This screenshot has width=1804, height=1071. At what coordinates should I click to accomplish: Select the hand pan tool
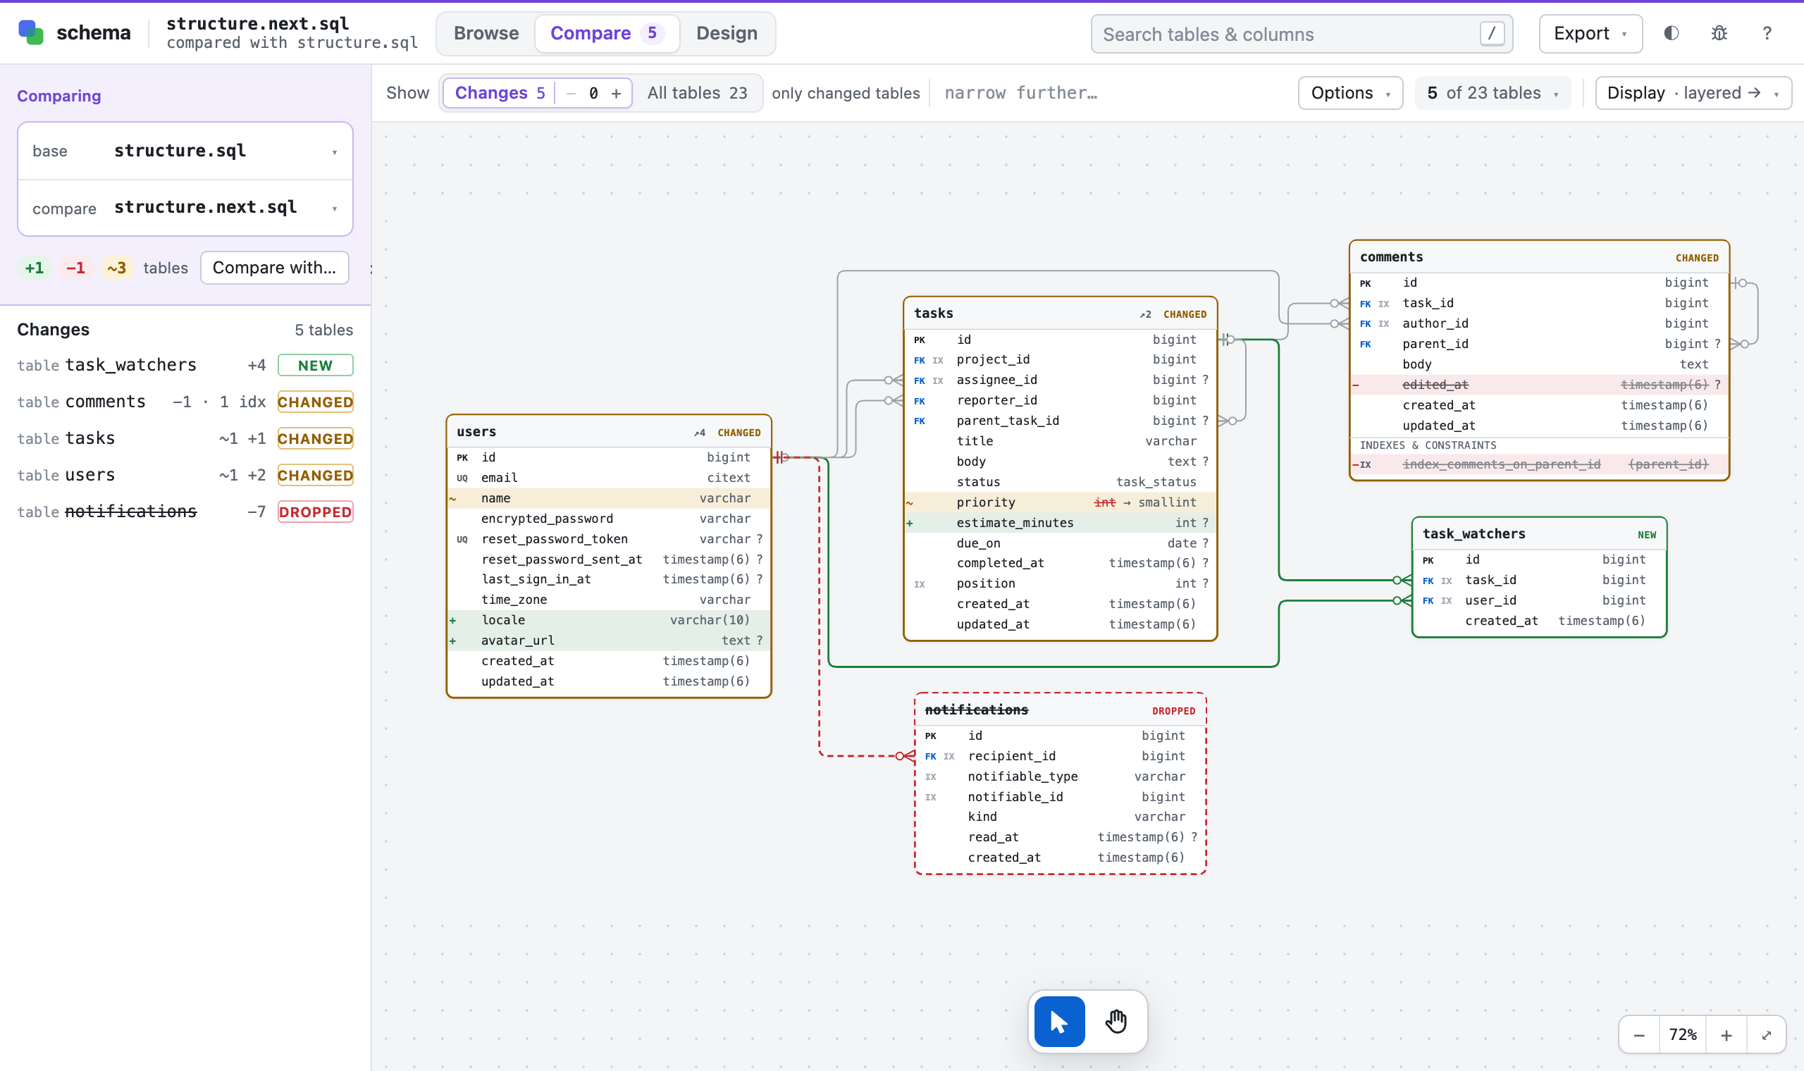[1116, 1021]
